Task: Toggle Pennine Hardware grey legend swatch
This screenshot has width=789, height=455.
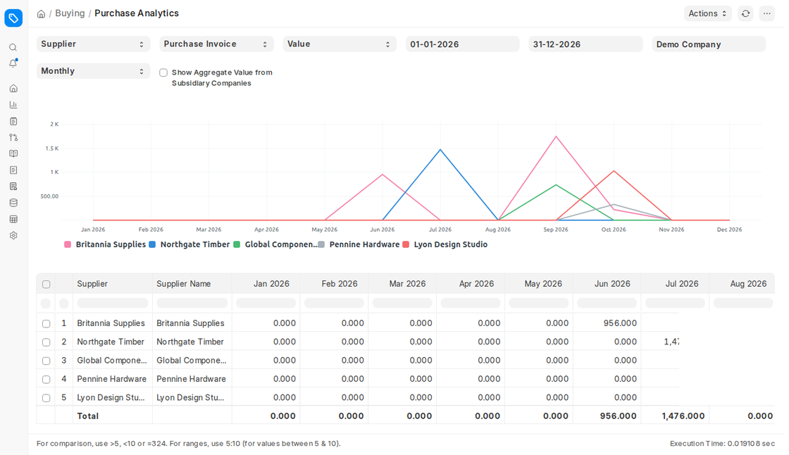Action: [321, 244]
